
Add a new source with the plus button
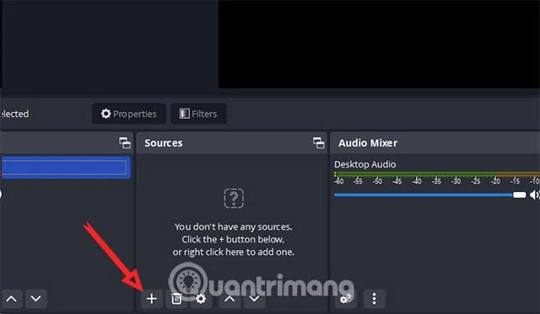coord(152,299)
